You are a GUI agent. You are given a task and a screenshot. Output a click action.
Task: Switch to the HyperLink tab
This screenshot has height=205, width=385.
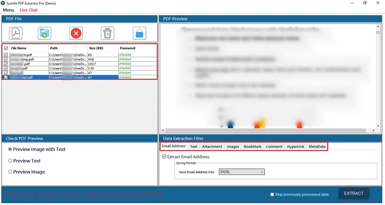[296, 147]
